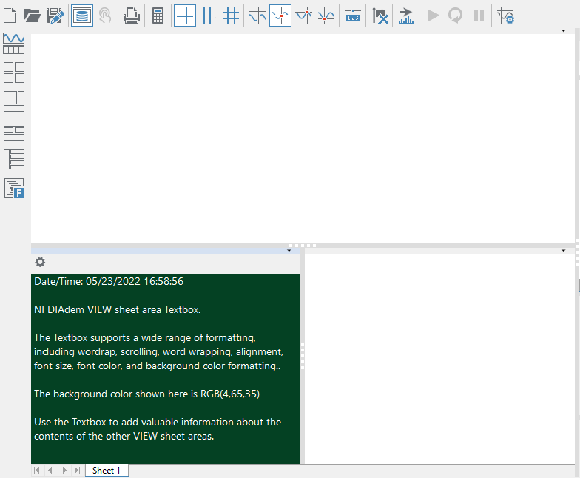
Task: Go to the first sheet using navigation arrow
Action: coord(37,471)
